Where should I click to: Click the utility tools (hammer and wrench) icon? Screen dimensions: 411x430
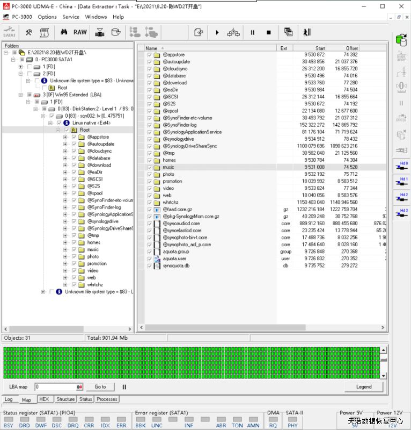point(28,32)
